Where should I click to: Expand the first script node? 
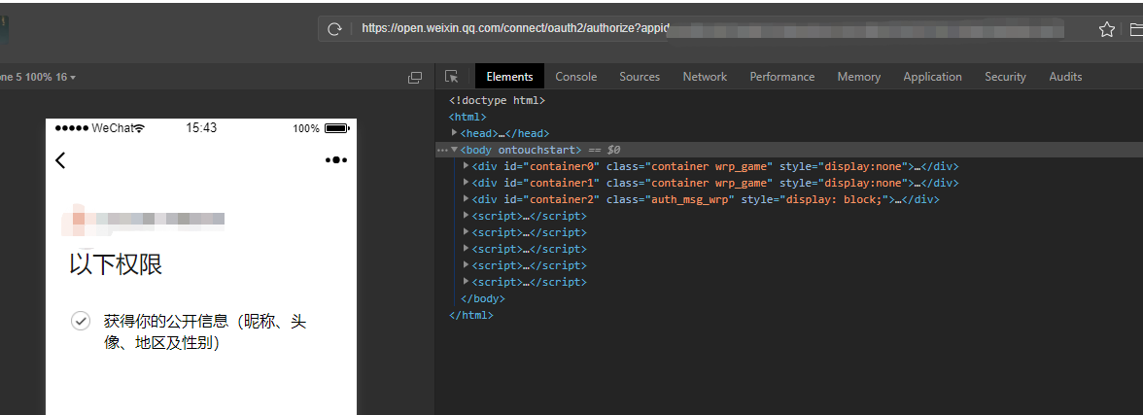click(467, 215)
